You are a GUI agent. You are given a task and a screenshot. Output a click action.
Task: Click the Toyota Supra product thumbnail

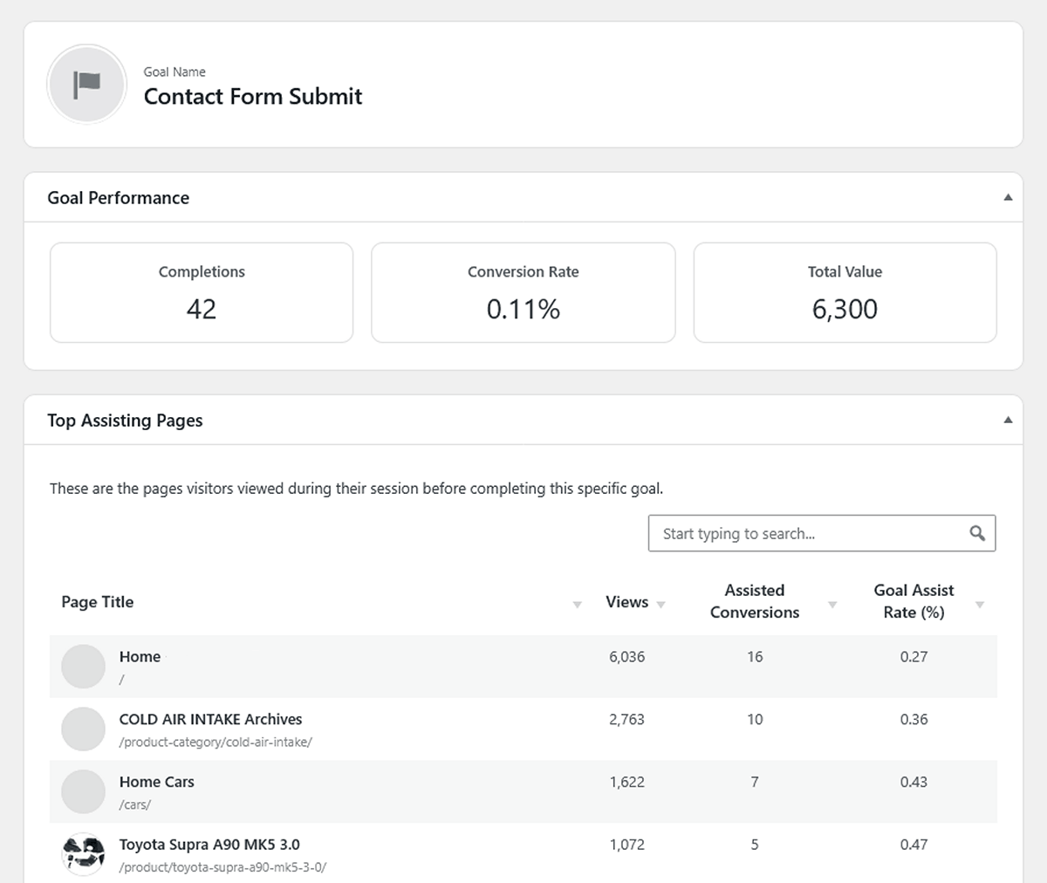pyautogui.click(x=83, y=854)
